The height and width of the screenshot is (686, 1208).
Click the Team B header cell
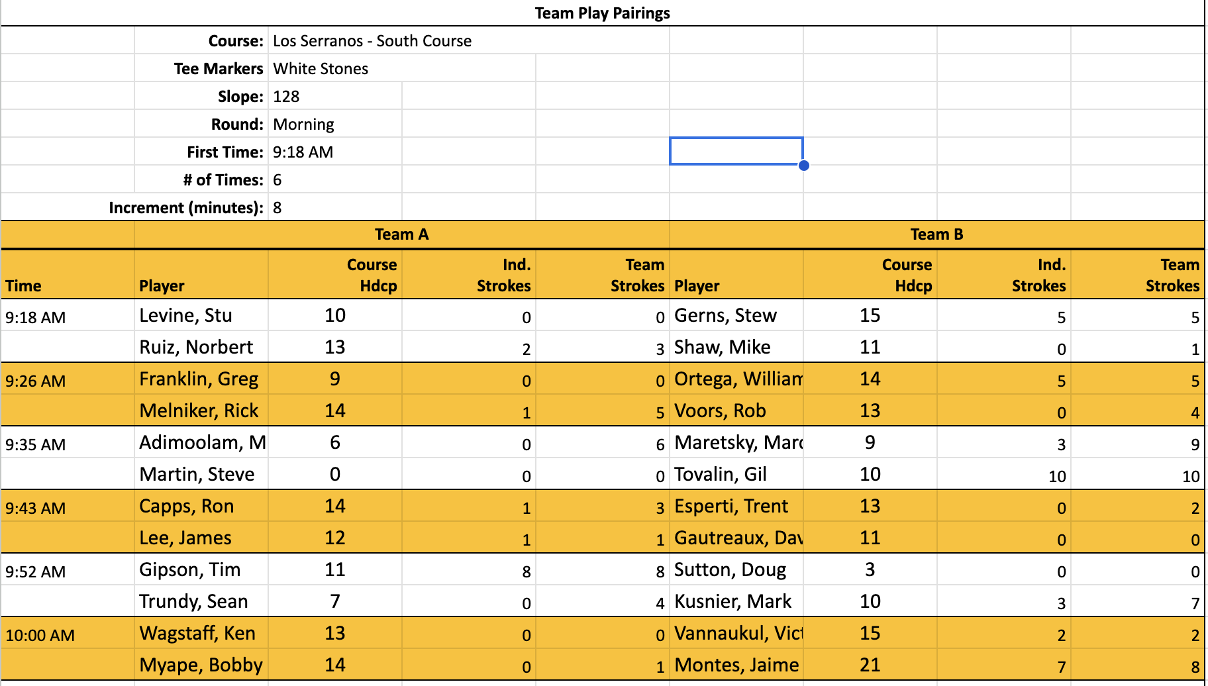click(x=936, y=234)
